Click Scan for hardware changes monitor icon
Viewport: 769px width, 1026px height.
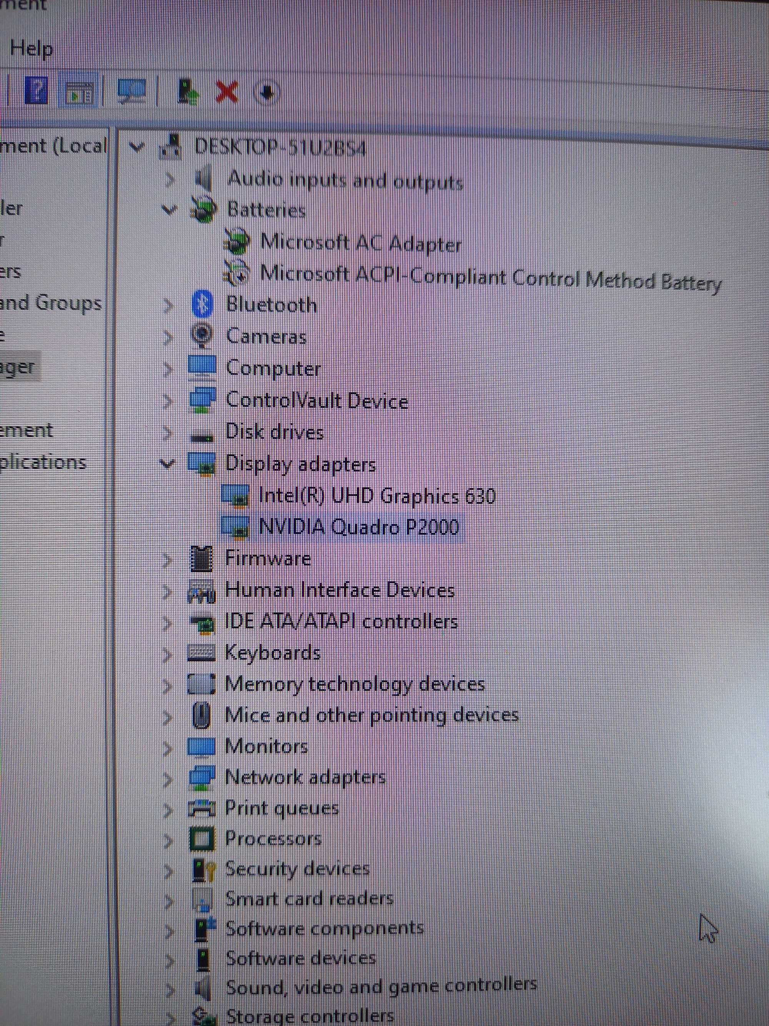pos(131,91)
